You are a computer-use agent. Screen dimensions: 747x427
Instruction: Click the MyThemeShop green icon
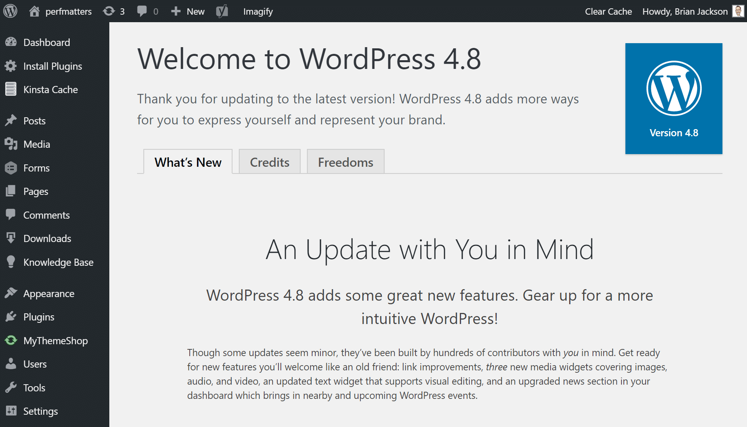click(11, 340)
